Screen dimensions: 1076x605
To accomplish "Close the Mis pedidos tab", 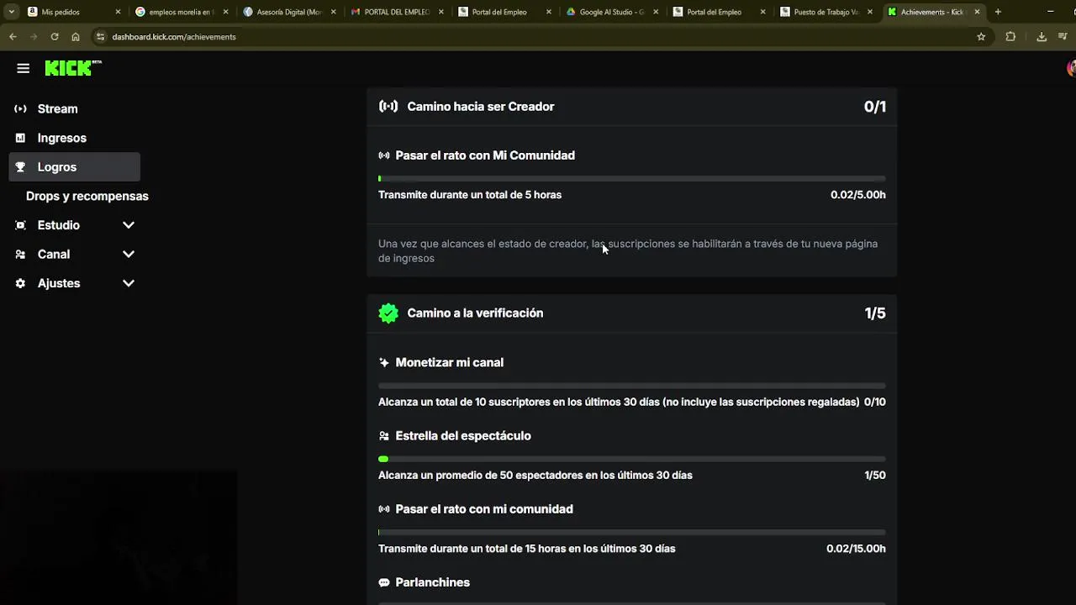I will coord(118,12).
